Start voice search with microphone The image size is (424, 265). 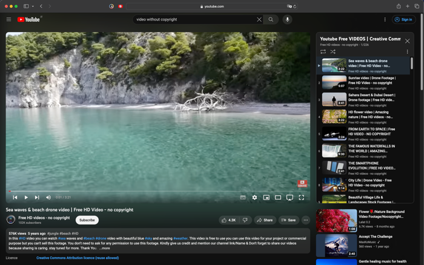coord(288,19)
